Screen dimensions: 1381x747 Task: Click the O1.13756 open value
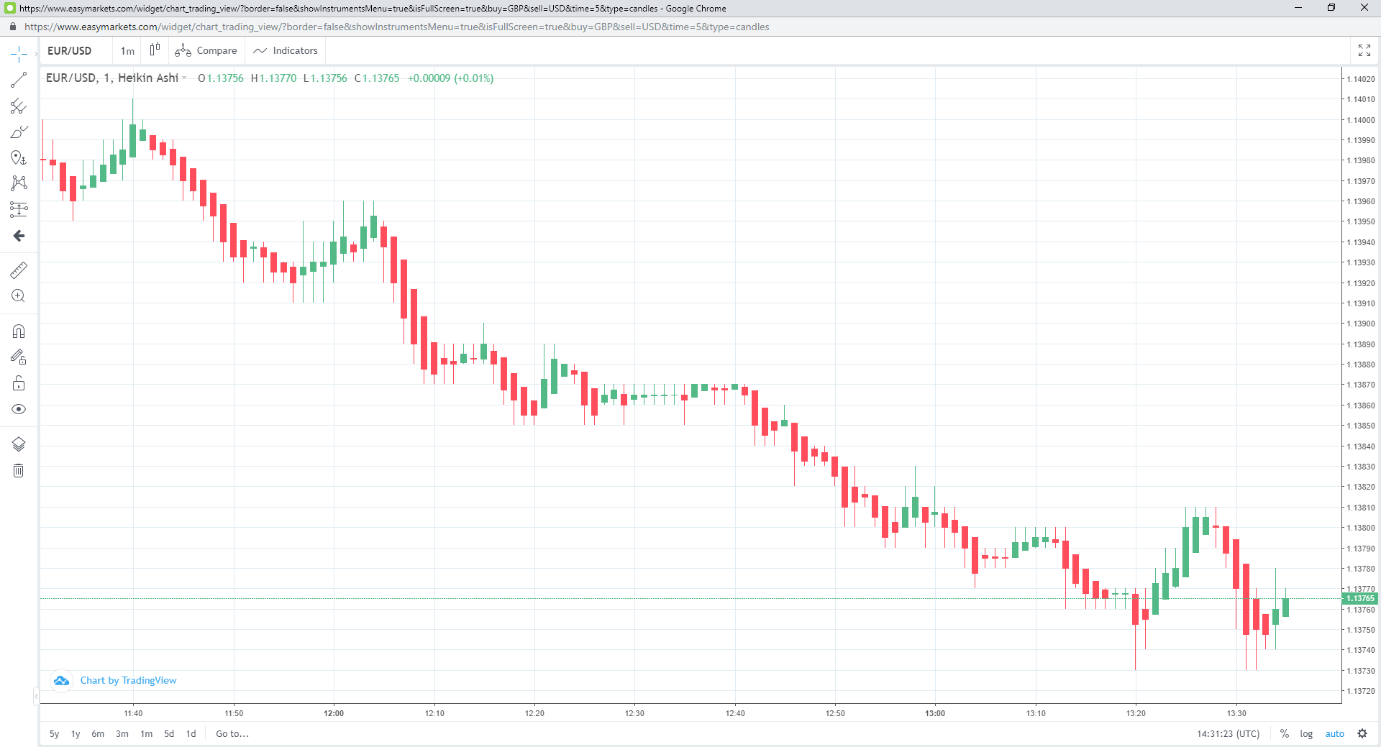click(x=221, y=78)
